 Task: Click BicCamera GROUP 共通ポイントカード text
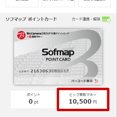[48, 33]
